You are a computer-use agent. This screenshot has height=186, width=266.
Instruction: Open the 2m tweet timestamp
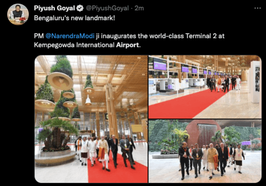tap(139, 8)
